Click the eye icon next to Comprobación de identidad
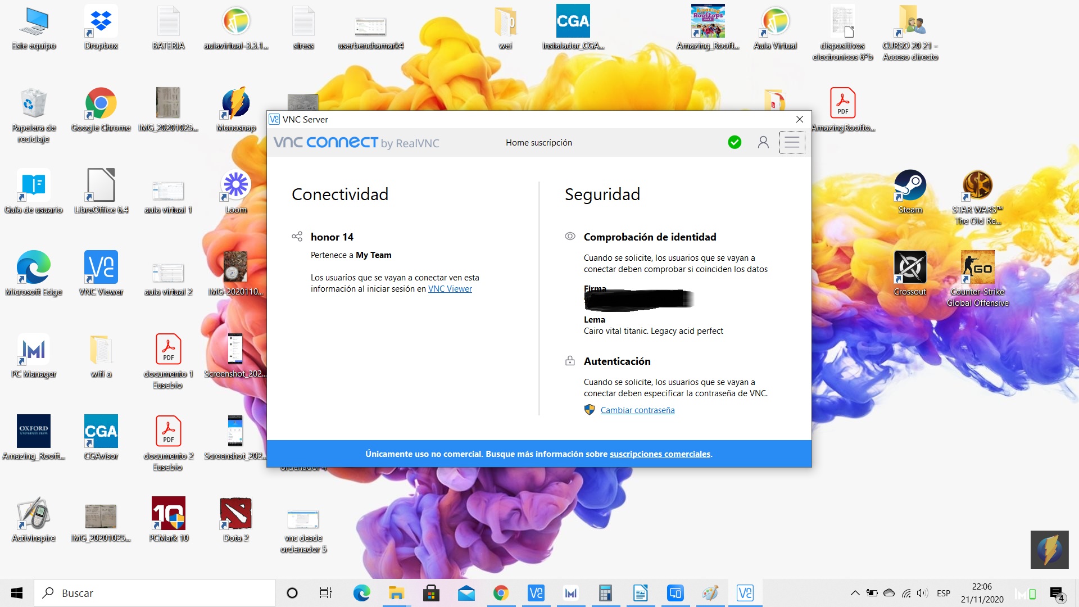The image size is (1079, 607). pyautogui.click(x=569, y=237)
